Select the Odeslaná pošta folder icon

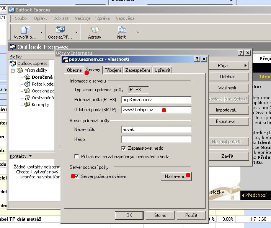(27, 91)
